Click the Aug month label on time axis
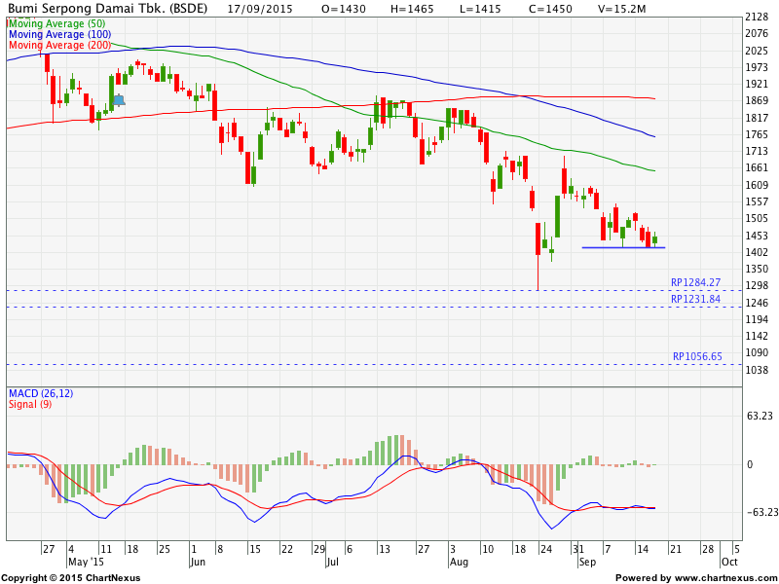The width and height of the screenshot is (779, 584). pyautogui.click(x=459, y=563)
